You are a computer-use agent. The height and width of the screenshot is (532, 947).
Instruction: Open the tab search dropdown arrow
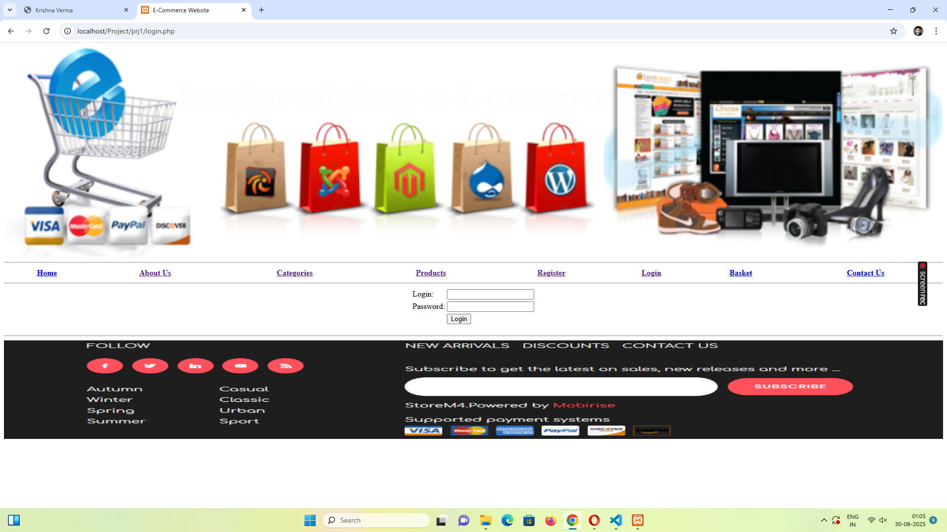click(9, 10)
